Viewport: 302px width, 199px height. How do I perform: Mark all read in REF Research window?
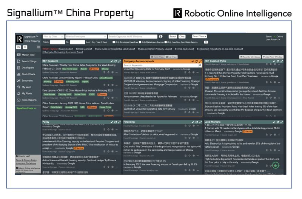[x=112, y=61]
